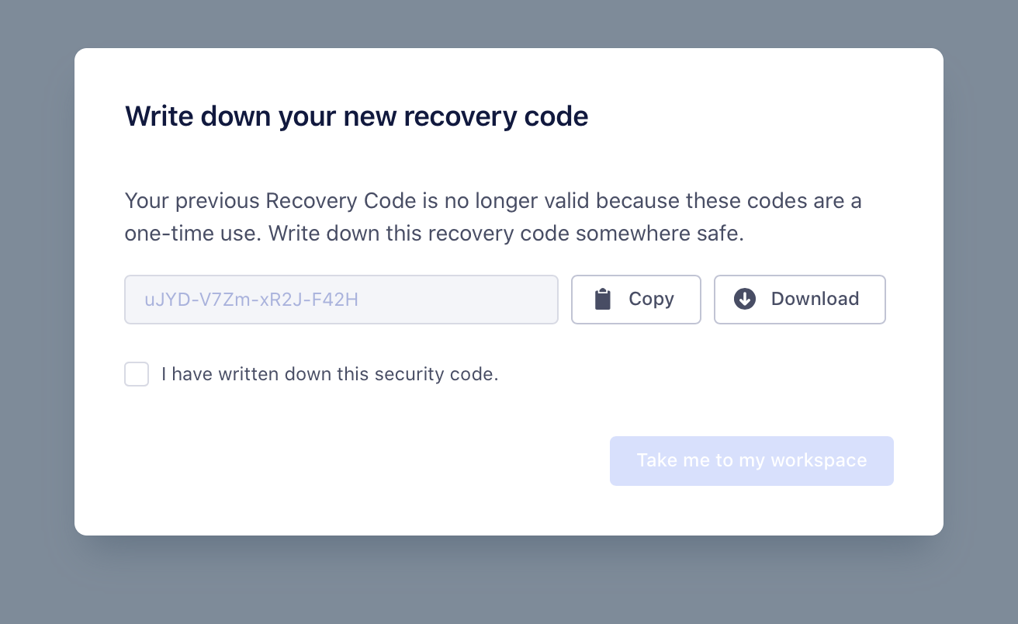Click the sentence 'Write down this recovery code somewhere safe'
This screenshot has width=1018, height=624.
[506, 234]
